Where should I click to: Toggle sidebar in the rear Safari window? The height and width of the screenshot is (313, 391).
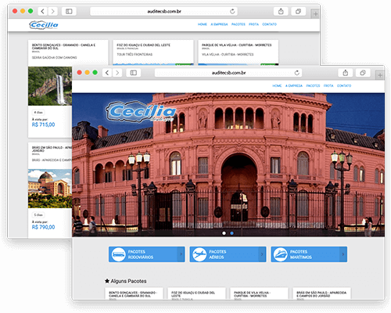tap(69, 11)
